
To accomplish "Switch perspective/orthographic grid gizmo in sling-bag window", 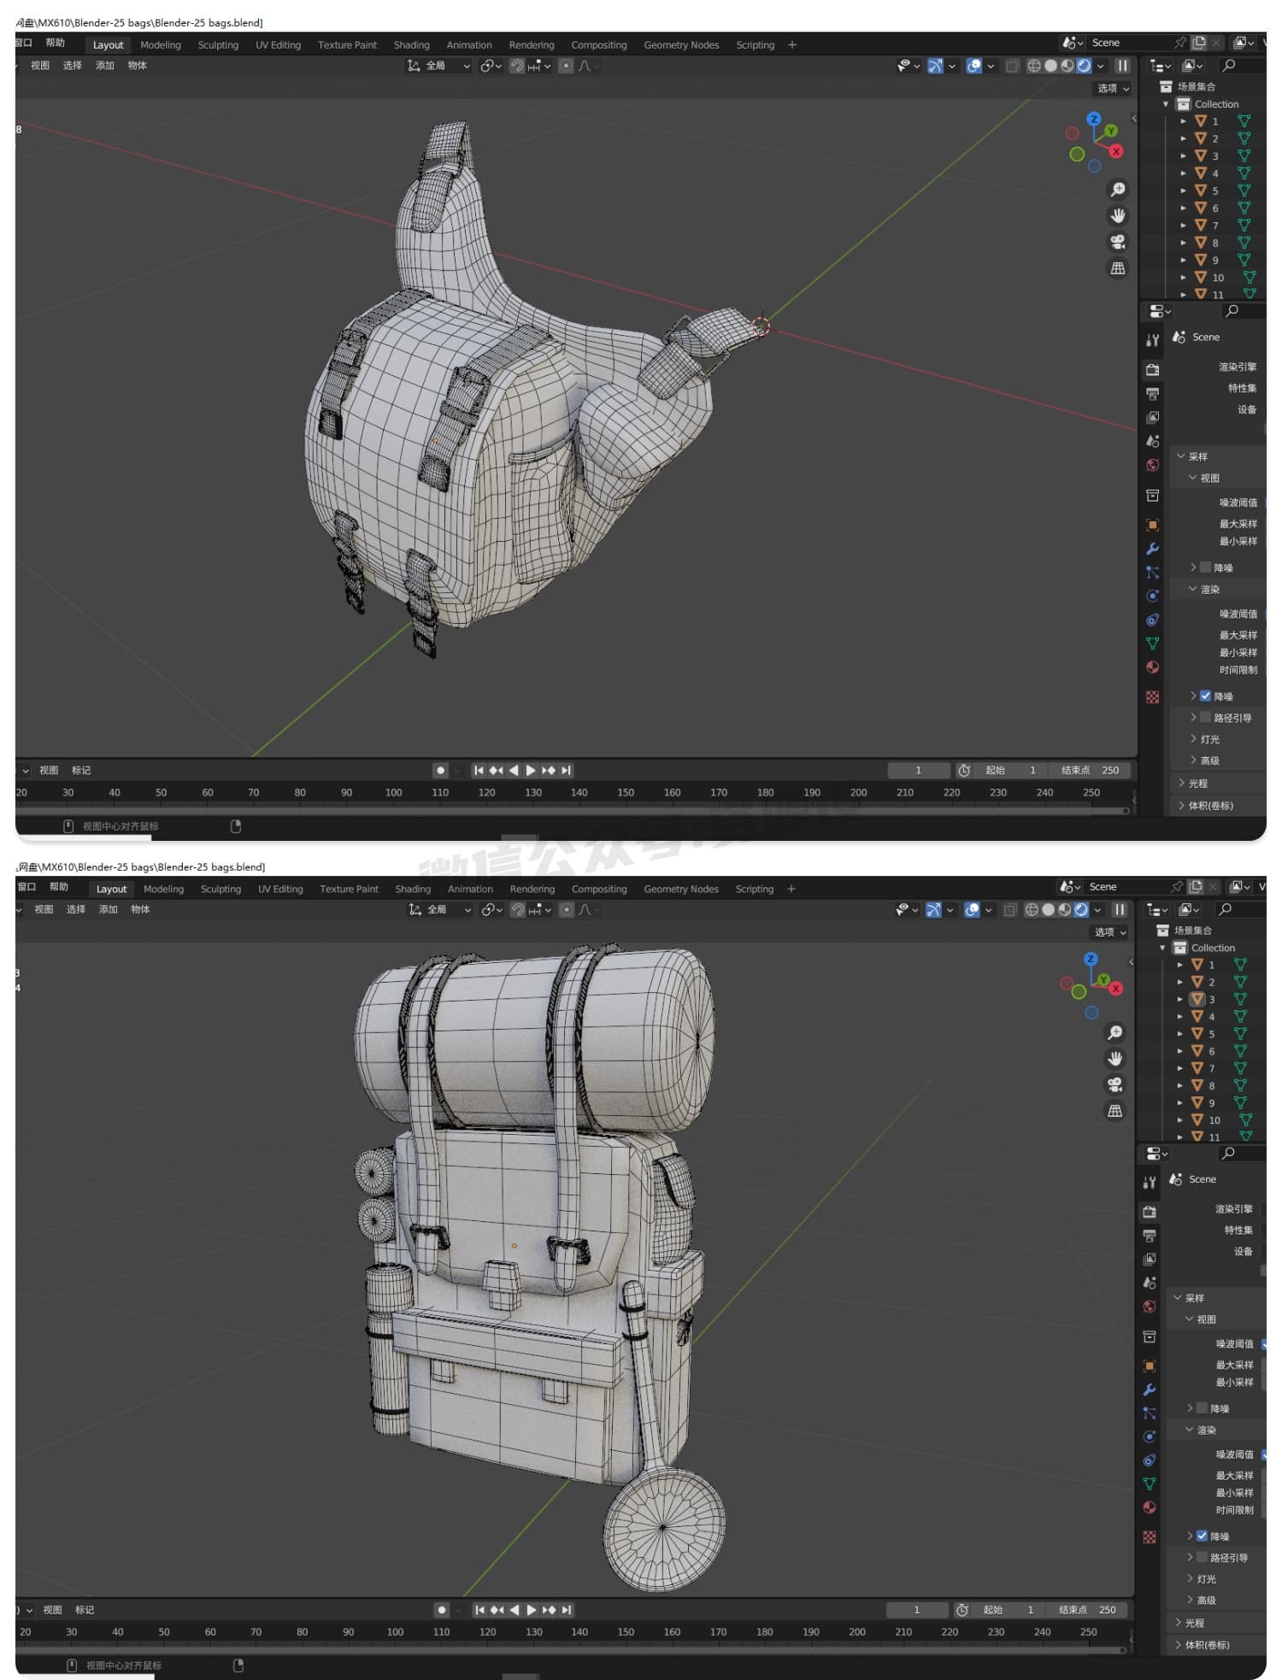I will pyautogui.click(x=1117, y=268).
